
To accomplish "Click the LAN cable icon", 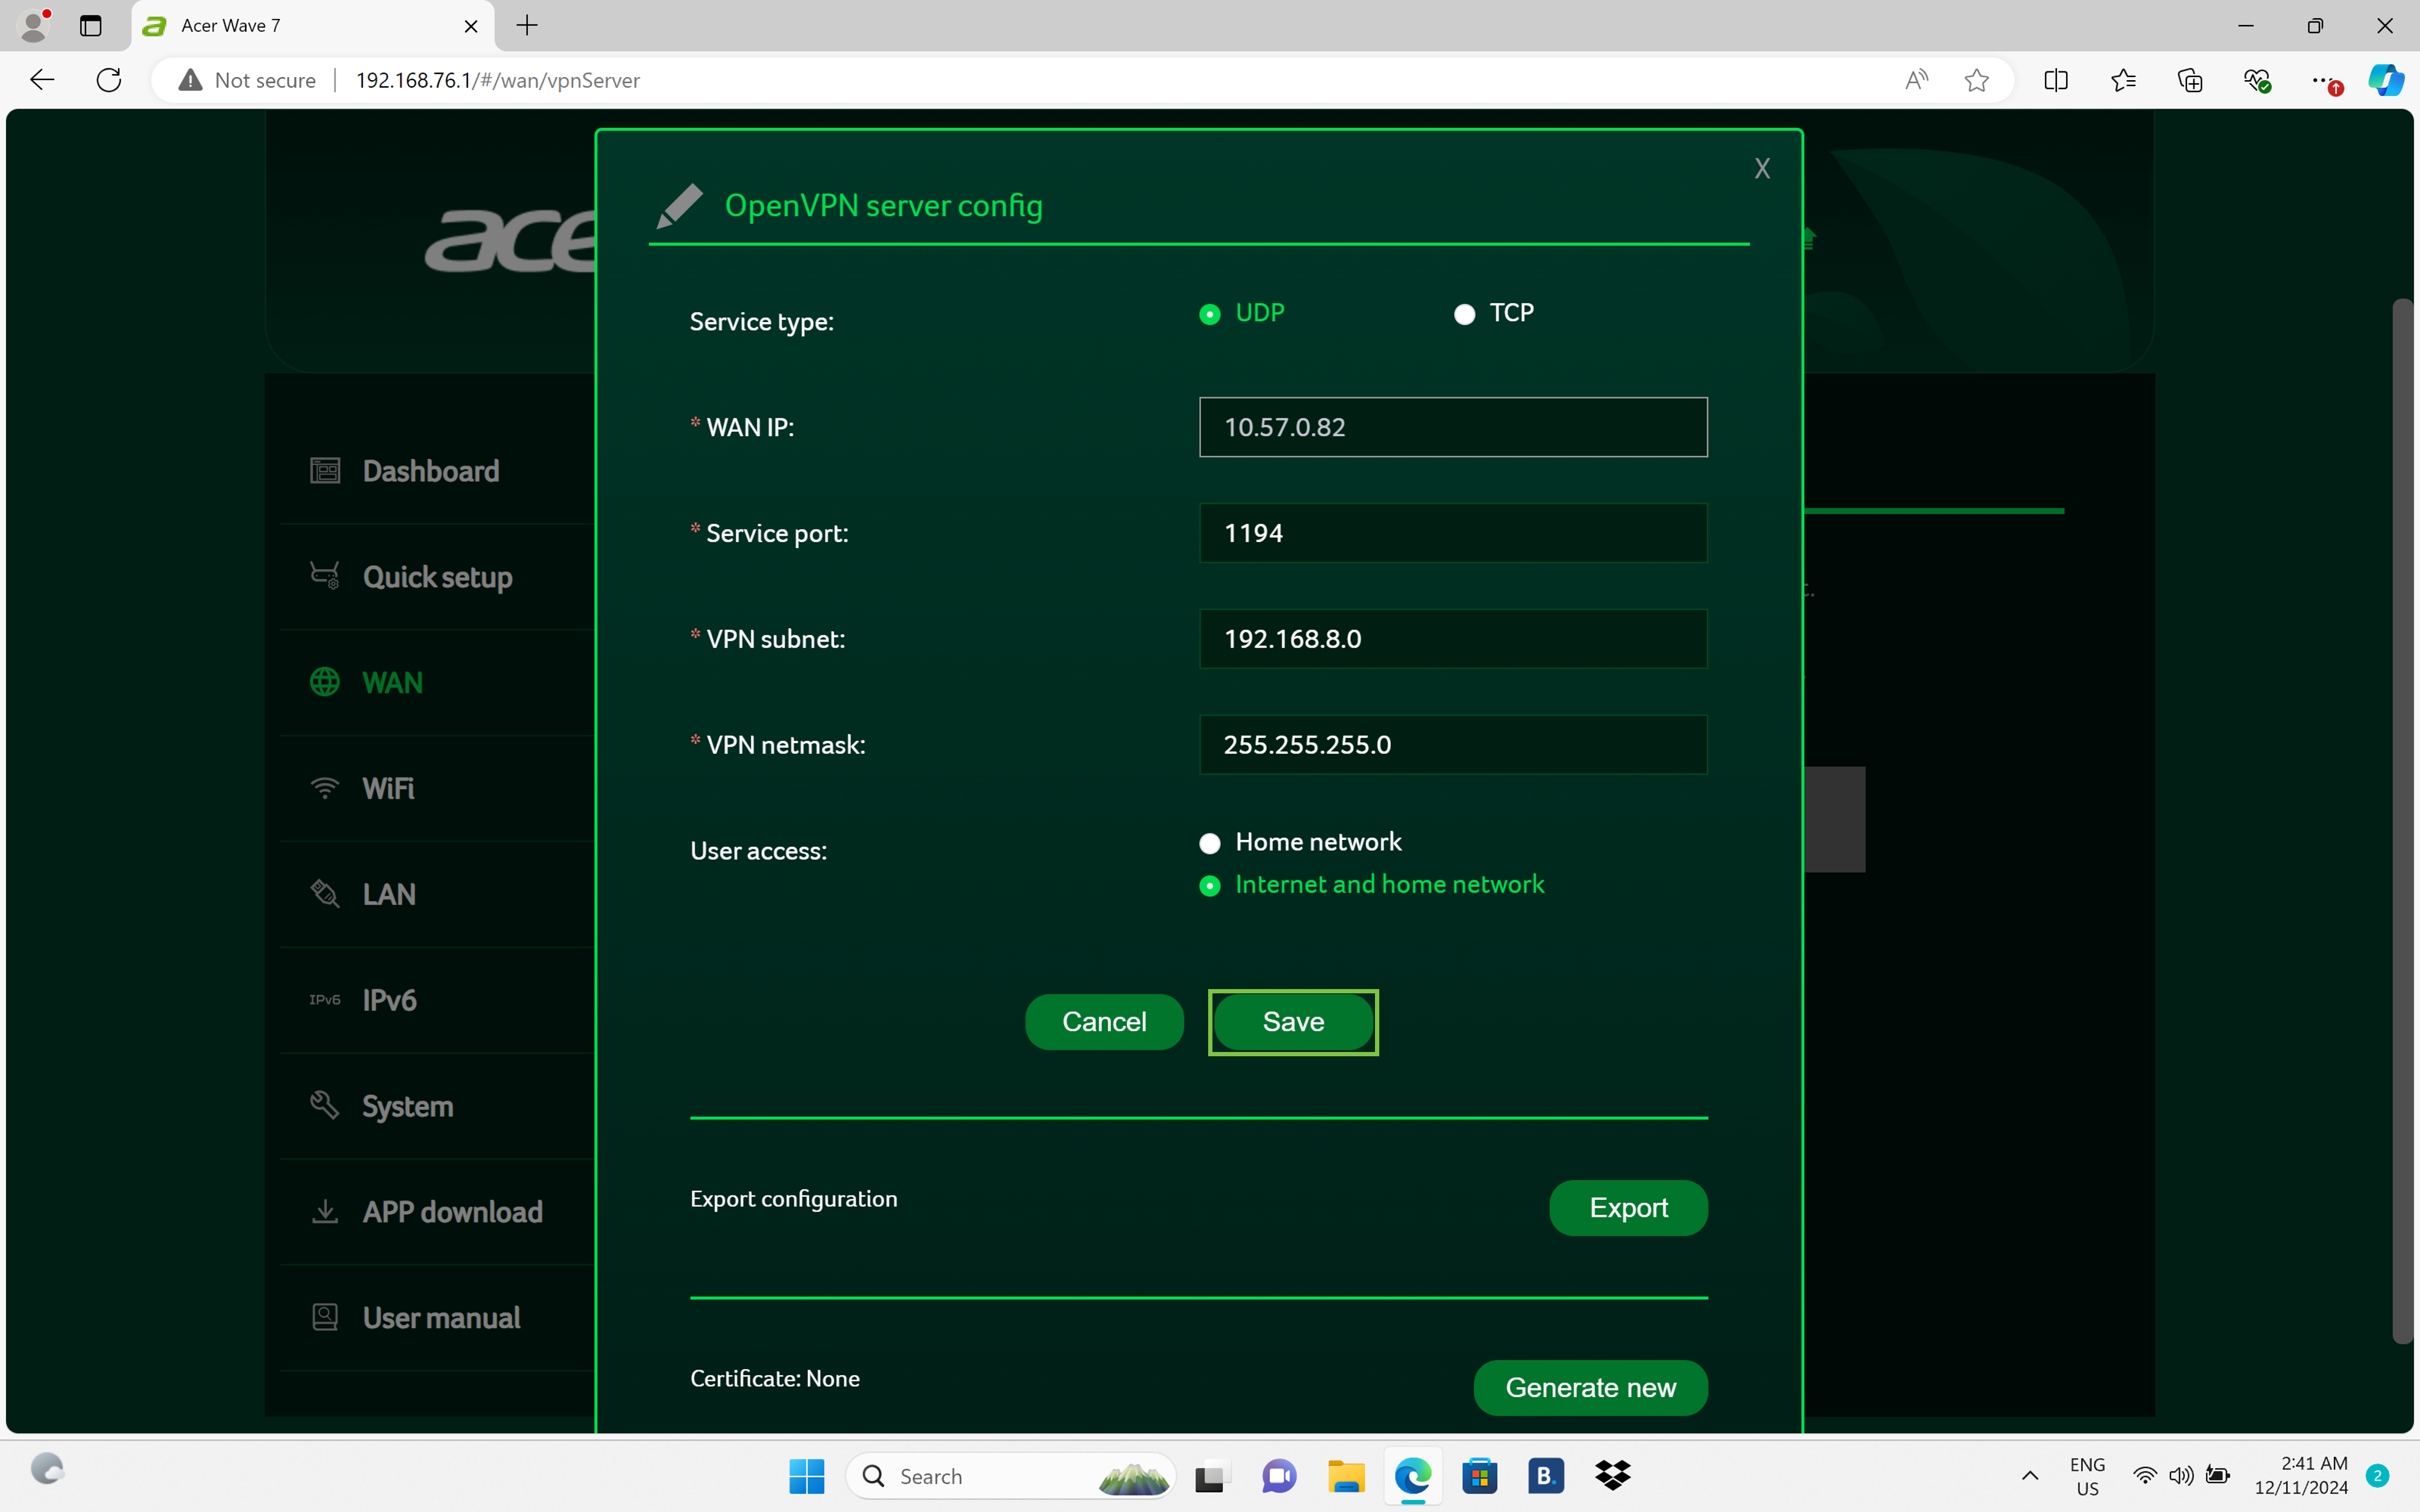I will [x=325, y=893].
